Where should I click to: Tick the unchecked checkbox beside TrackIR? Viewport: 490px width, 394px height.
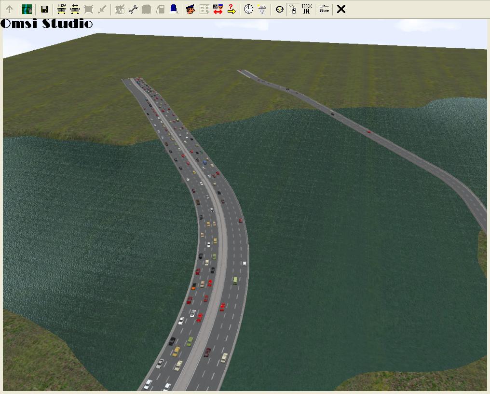tap(321, 6)
